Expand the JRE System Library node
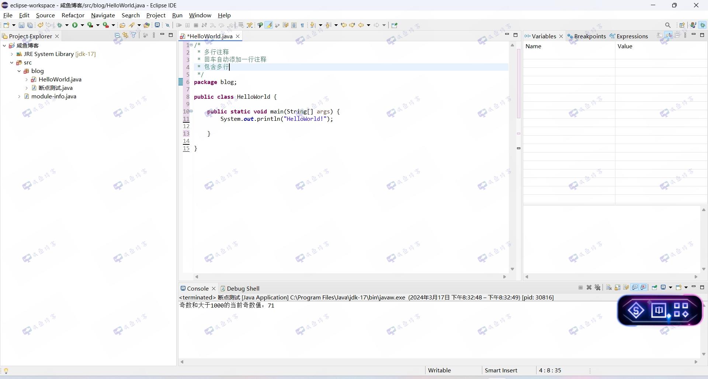Image resolution: width=708 pixels, height=379 pixels. 11,54
